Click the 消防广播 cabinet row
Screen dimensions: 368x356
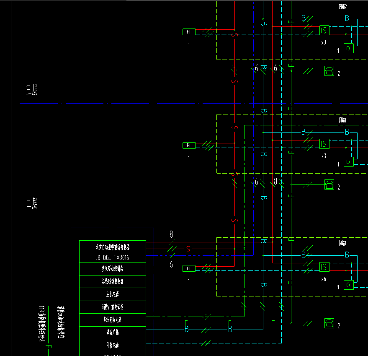113,333
